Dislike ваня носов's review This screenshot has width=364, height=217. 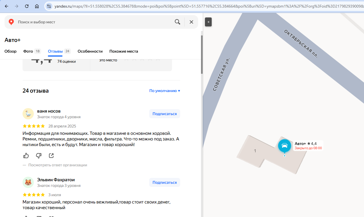pos(39,156)
